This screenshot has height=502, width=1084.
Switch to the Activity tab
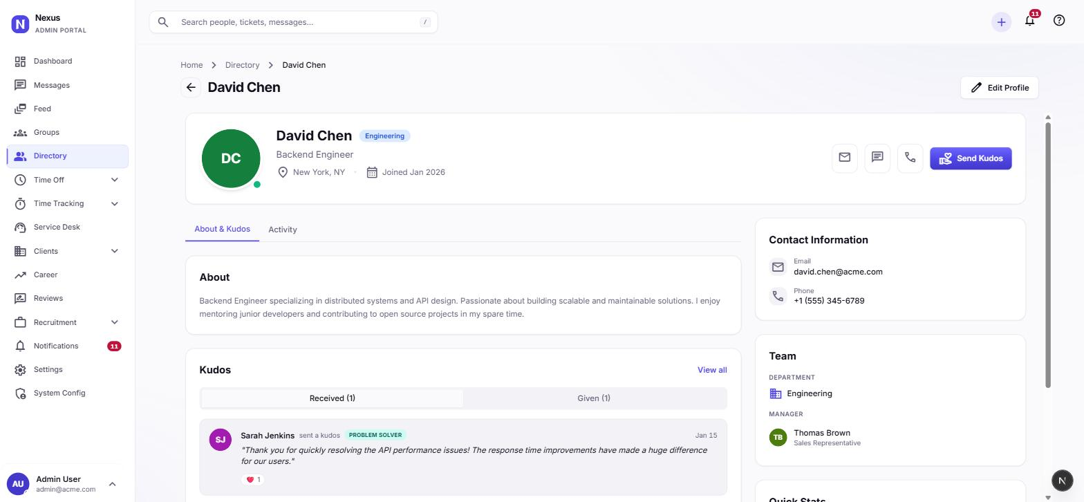(x=283, y=230)
